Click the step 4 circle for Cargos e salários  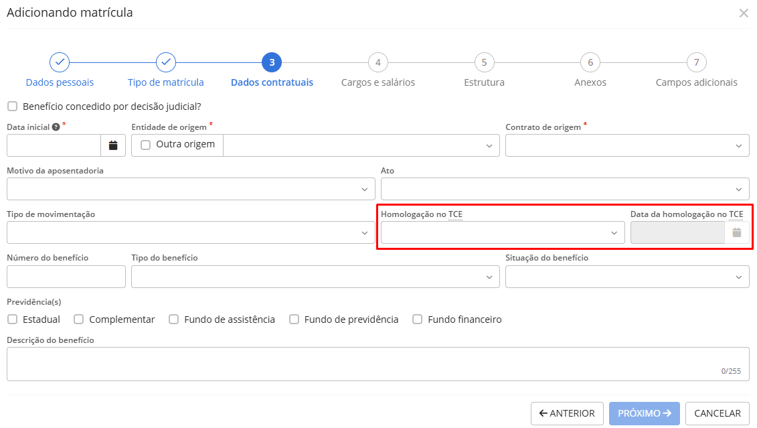377,62
